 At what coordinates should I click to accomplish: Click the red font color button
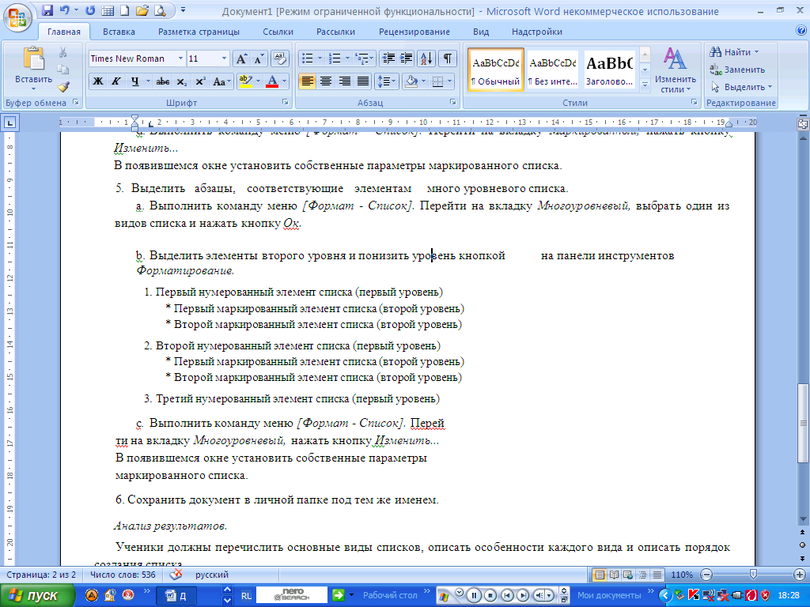coord(272,81)
